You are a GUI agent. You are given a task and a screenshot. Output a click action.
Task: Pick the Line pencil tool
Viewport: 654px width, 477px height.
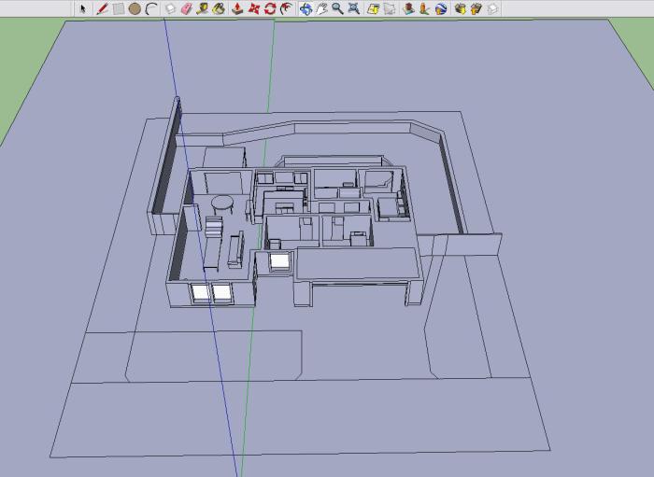(x=102, y=8)
